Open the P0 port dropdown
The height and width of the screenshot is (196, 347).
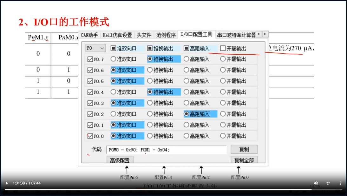coord(95,48)
